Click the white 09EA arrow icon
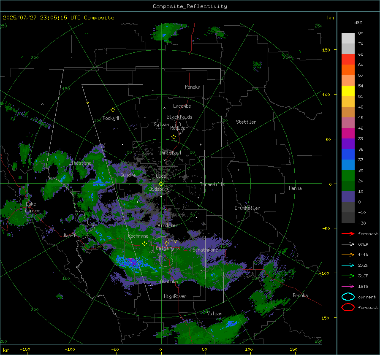Image resolution: width=380 pixels, height=355 pixels. point(348,244)
